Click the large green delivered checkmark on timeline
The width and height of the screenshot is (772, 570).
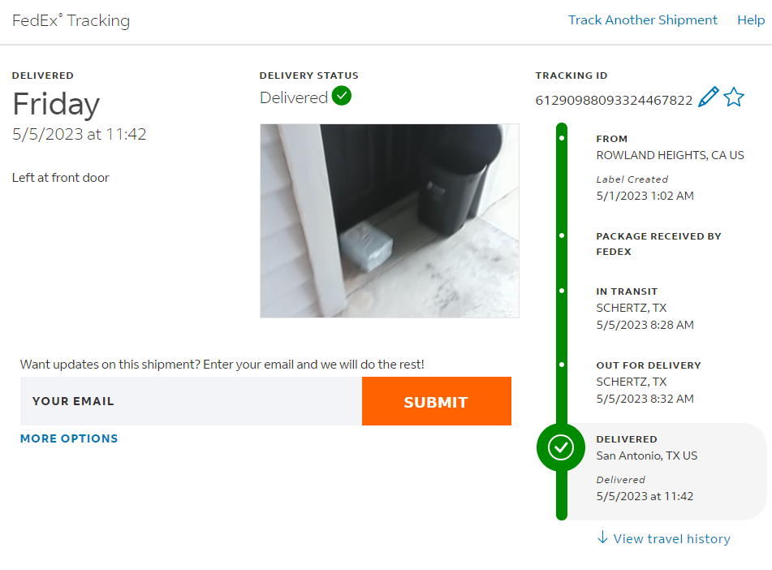point(561,448)
